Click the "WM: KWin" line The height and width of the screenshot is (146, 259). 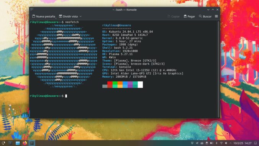point(109,57)
